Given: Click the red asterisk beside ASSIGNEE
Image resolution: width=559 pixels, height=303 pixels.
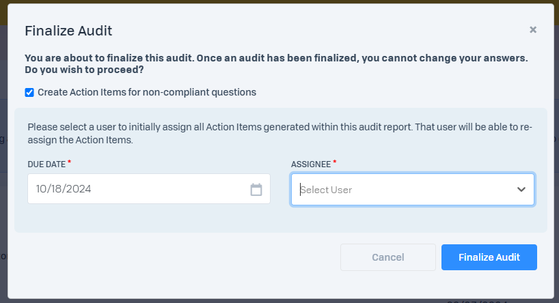Looking at the screenshot, I should coord(335,162).
